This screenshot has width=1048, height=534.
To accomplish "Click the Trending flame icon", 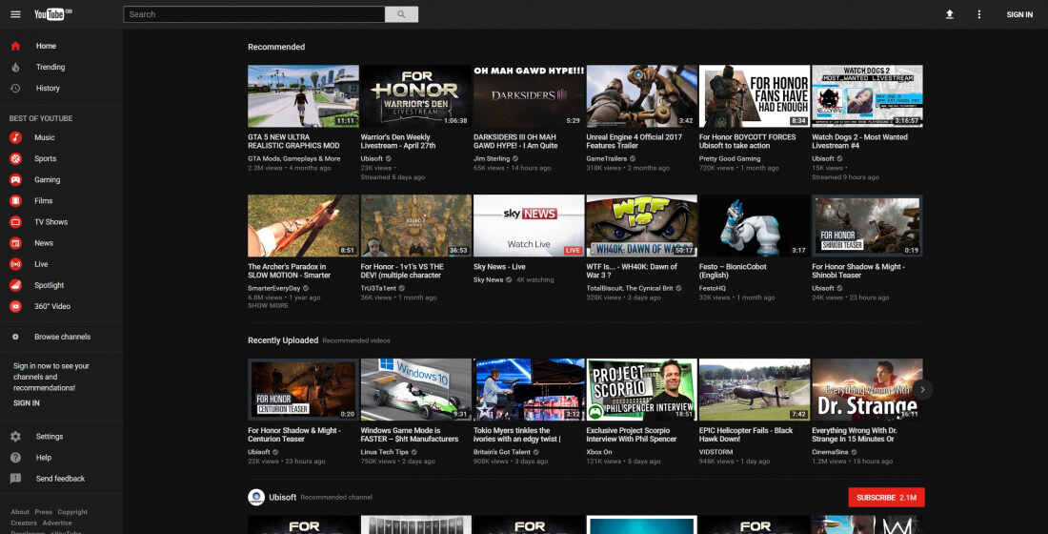I will (15, 67).
